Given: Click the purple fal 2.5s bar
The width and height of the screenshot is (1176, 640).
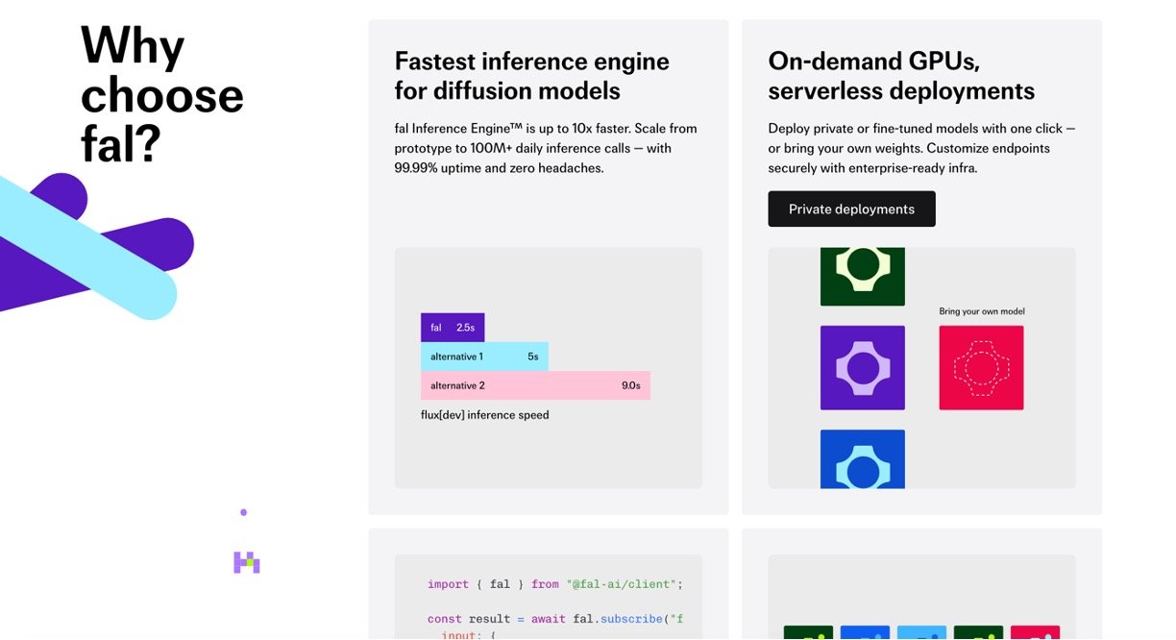Looking at the screenshot, I should (x=453, y=328).
